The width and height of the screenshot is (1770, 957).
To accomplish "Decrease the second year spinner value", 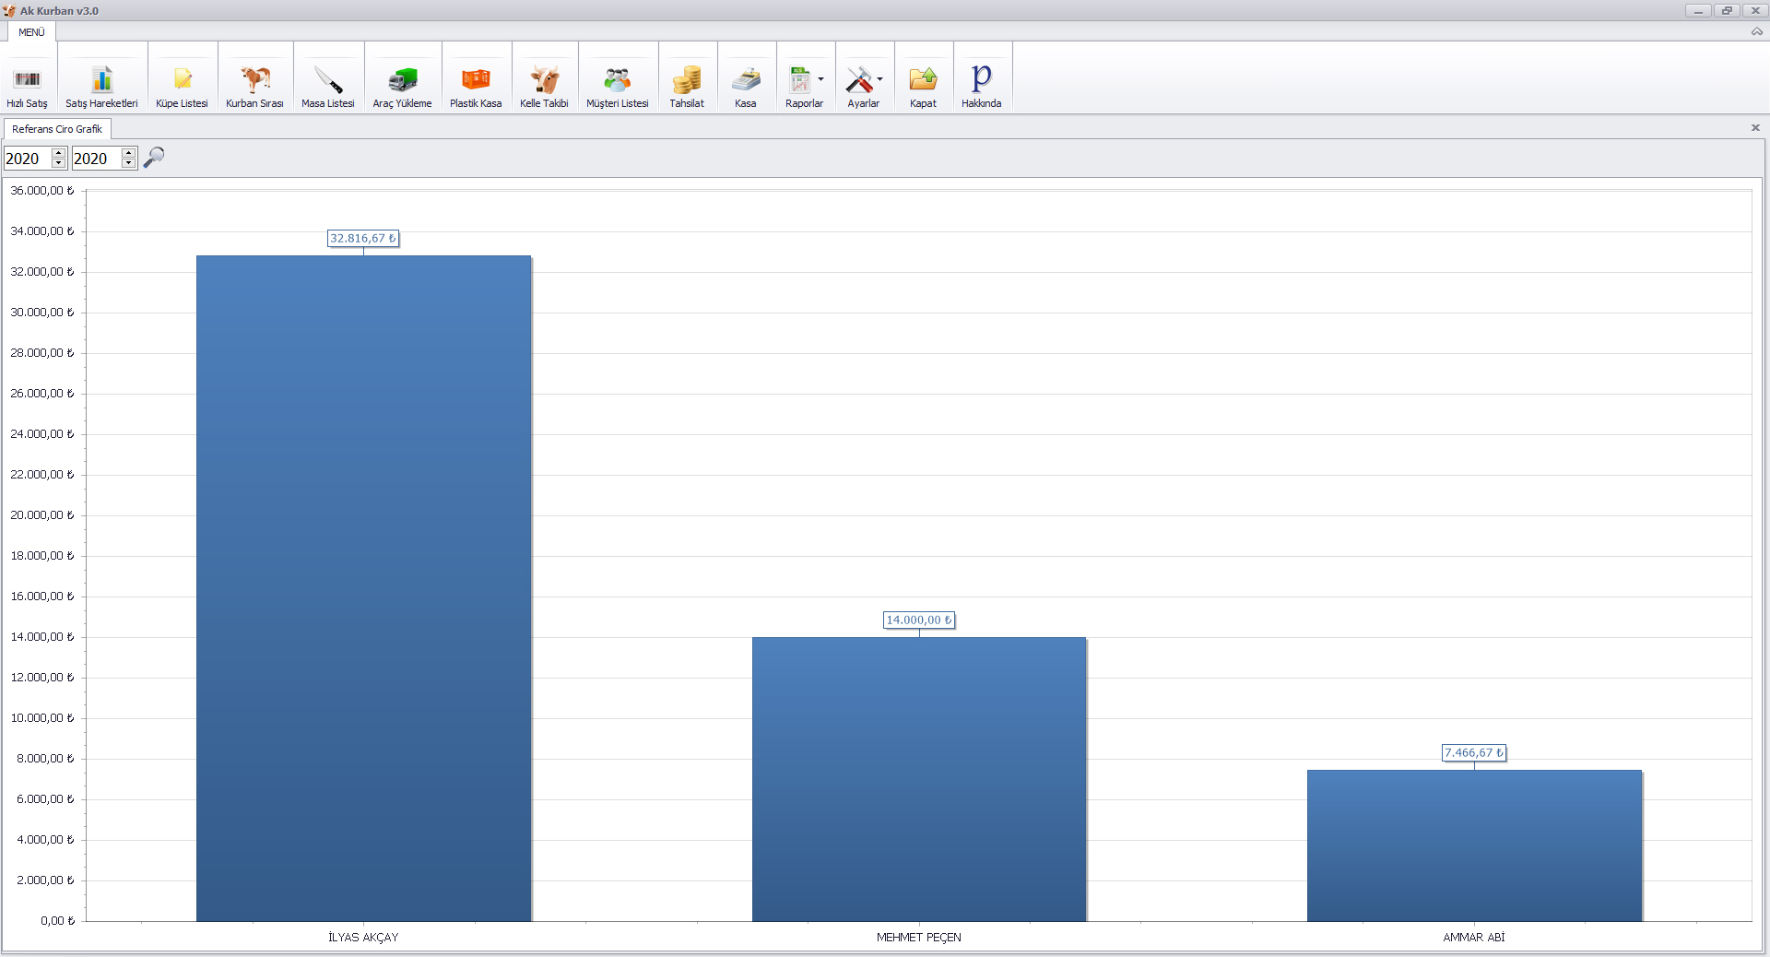I will point(129,164).
